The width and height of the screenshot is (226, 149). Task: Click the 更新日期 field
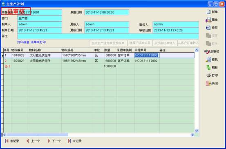click(x=107, y=30)
